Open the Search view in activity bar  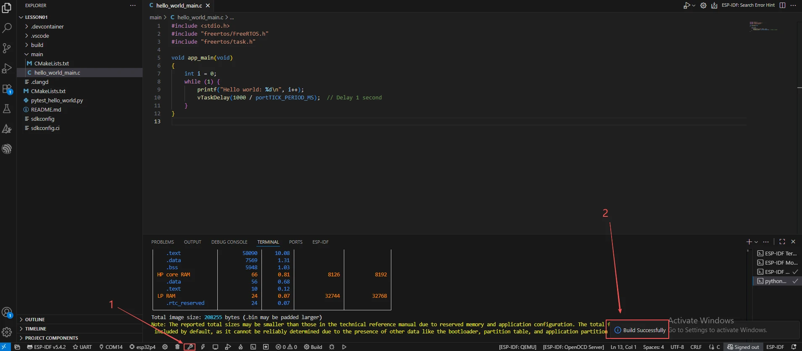coord(7,28)
